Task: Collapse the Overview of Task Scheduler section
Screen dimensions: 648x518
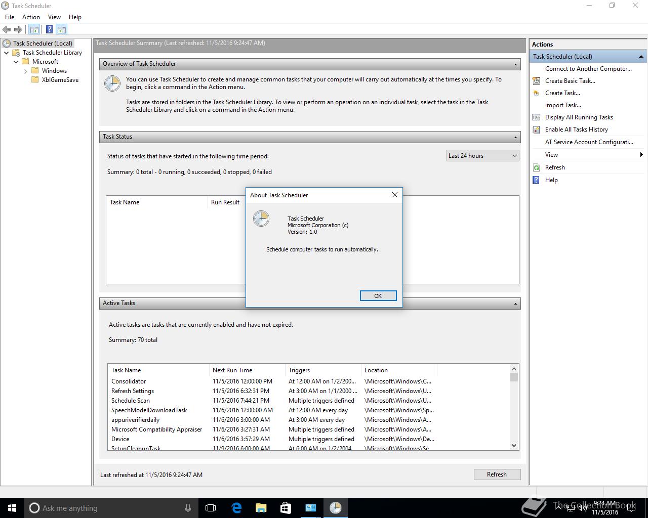Action: (x=515, y=64)
